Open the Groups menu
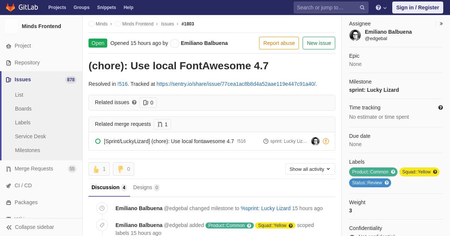Viewport: 450px width, 236px height. [81, 7]
